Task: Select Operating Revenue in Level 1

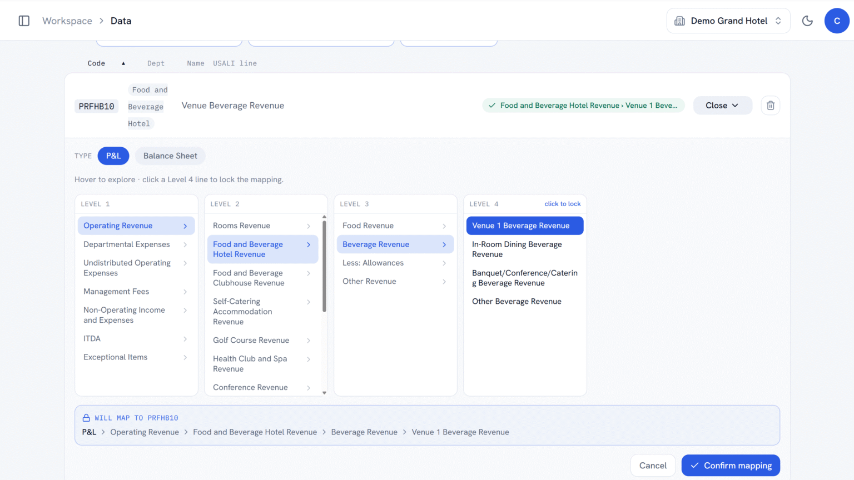Action: [136, 226]
